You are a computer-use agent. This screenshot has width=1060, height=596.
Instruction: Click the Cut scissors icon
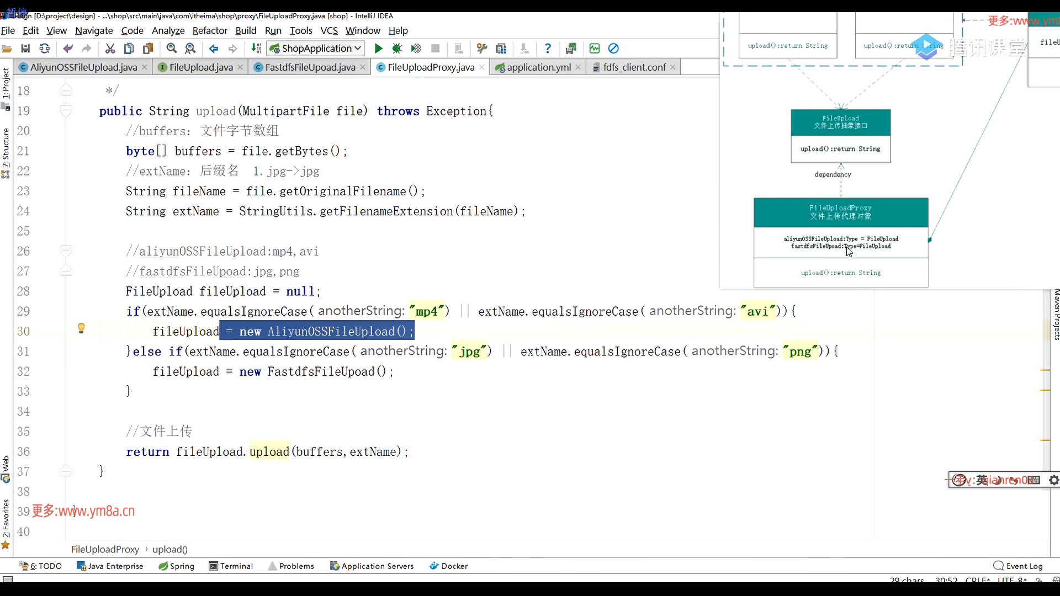click(110, 49)
